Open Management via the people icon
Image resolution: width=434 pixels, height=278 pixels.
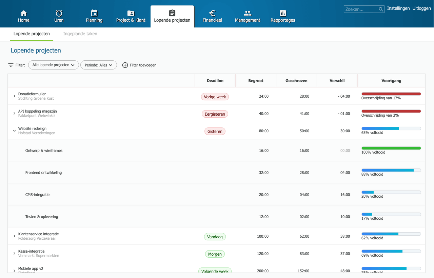coord(248,13)
